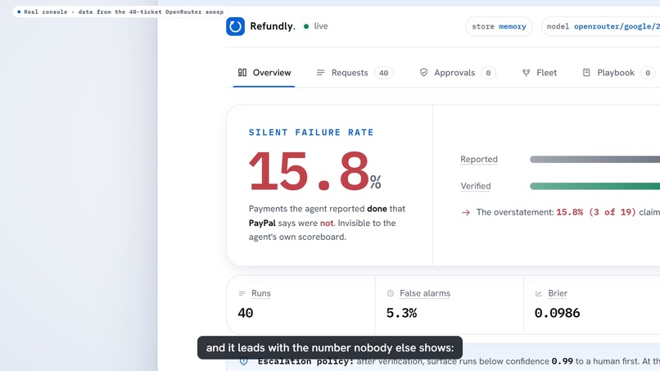Click the False alarms value 5.3%
The height and width of the screenshot is (371, 660).
pos(401,313)
